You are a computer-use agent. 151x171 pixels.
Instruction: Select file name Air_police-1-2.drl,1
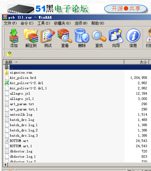(x=28, y=88)
